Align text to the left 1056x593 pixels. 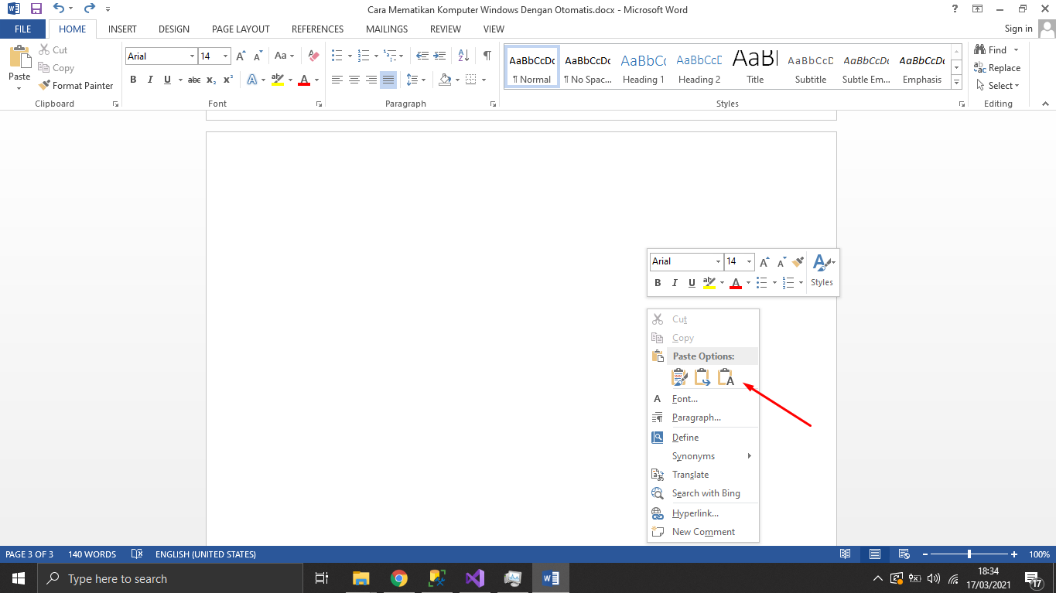coord(337,80)
